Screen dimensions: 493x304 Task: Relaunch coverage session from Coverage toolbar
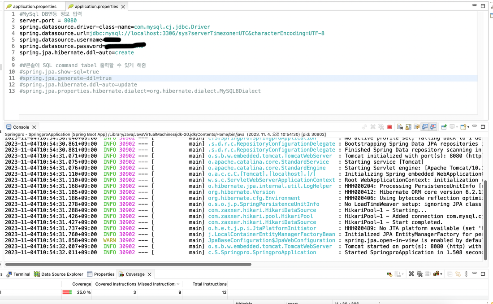tap(389, 274)
